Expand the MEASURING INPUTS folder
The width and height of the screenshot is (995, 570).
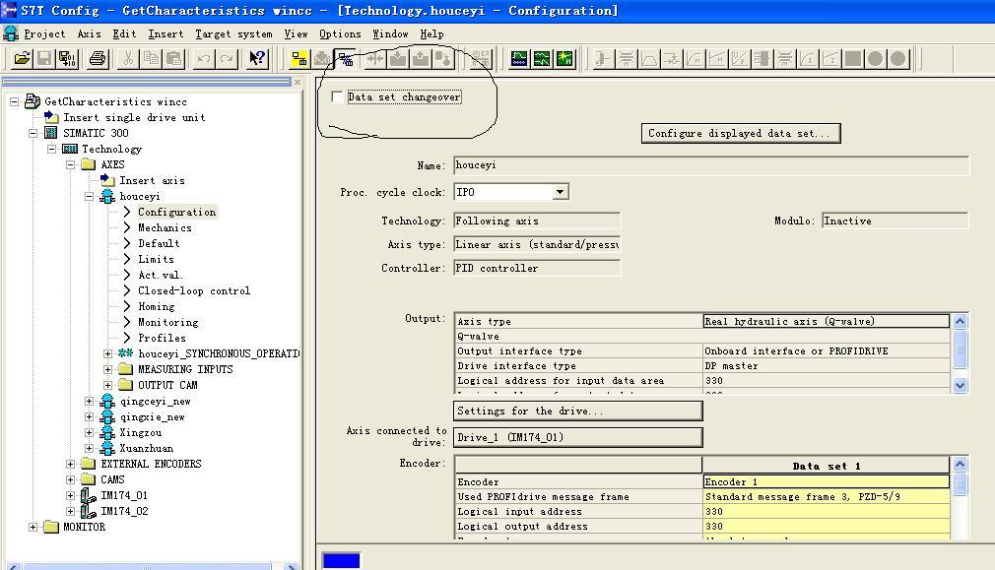[x=108, y=369]
